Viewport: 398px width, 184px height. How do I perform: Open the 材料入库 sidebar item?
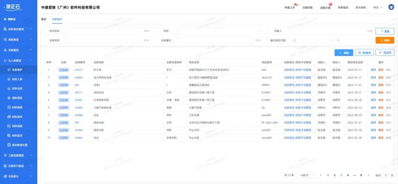pos(18,79)
